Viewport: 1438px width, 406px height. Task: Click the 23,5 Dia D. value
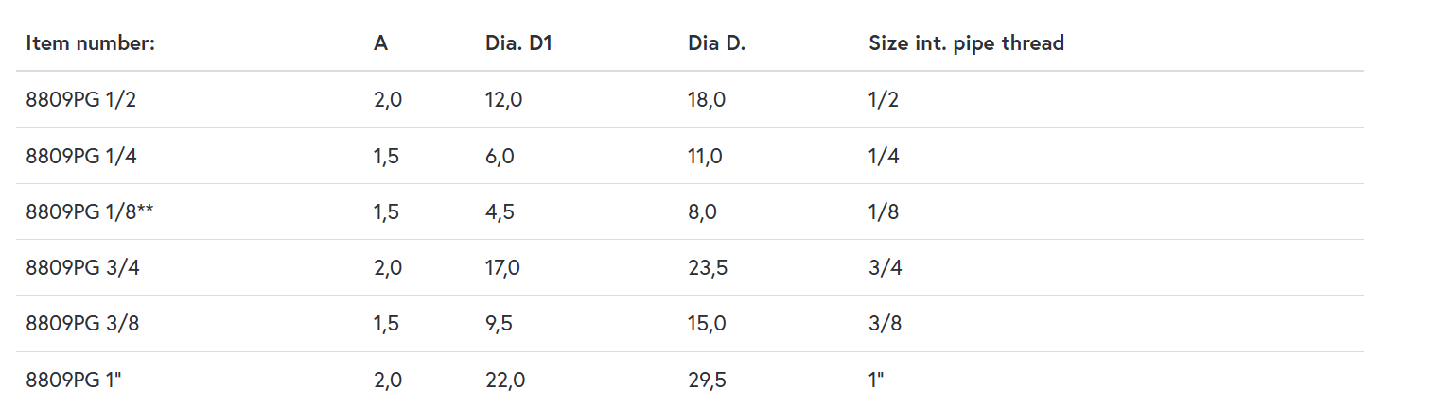pos(708,268)
